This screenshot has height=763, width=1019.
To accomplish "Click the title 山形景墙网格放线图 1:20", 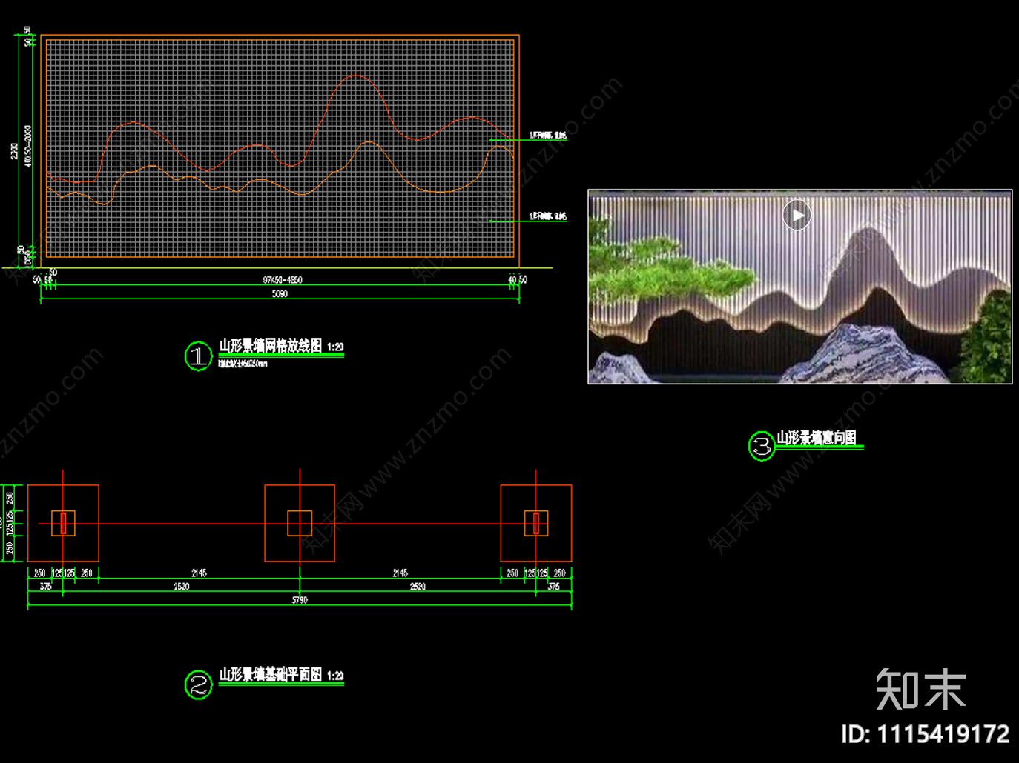I will [281, 346].
